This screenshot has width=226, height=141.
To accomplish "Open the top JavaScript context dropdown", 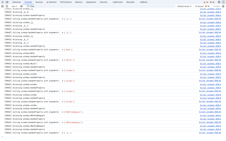I will coord(14,6).
